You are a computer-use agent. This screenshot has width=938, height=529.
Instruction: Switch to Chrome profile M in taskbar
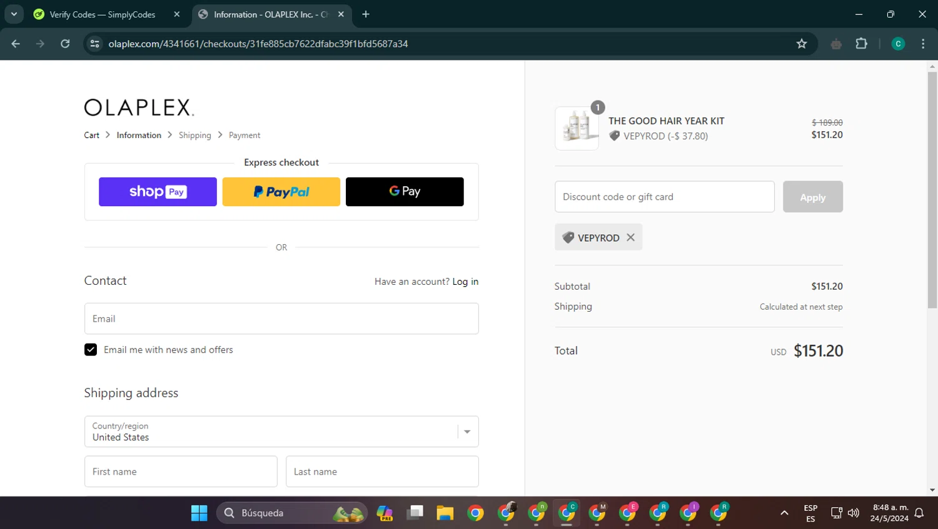[597, 513]
